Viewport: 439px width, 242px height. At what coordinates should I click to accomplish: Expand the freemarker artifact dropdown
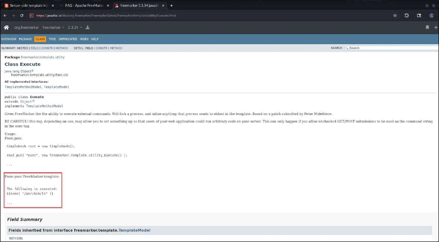(53, 28)
